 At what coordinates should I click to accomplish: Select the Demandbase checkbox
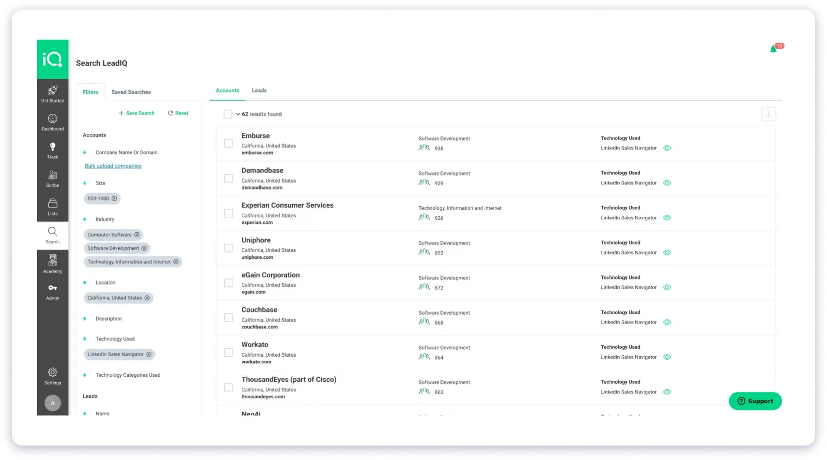(228, 179)
